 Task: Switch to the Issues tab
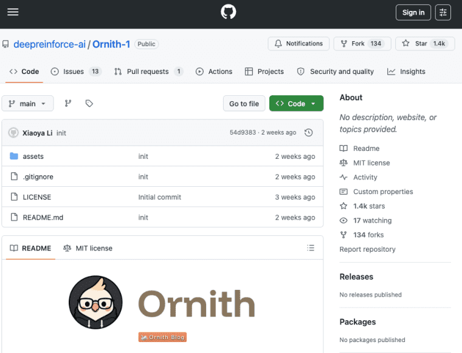[x=76, y=72]
